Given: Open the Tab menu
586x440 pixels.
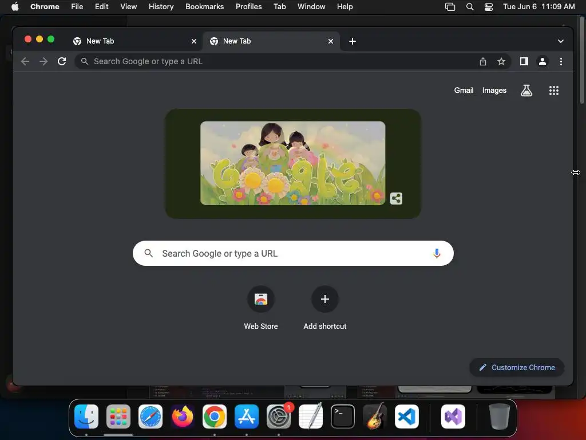Looking at the screenshot, I should pos(279,7).
